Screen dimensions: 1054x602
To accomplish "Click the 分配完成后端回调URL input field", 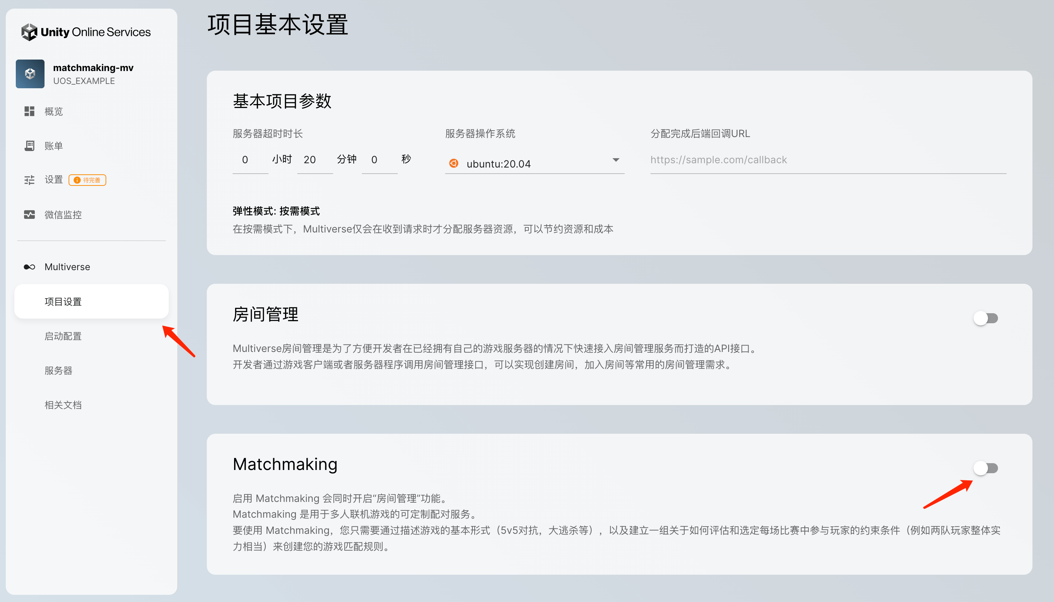I will [827, 160].
